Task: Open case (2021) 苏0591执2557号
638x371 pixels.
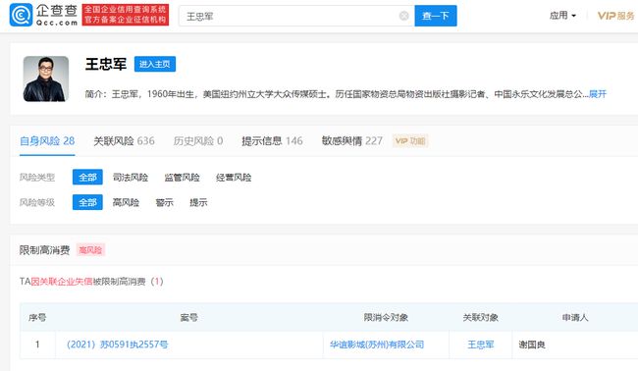Action: pyautogui.click(x=117, y=344)
